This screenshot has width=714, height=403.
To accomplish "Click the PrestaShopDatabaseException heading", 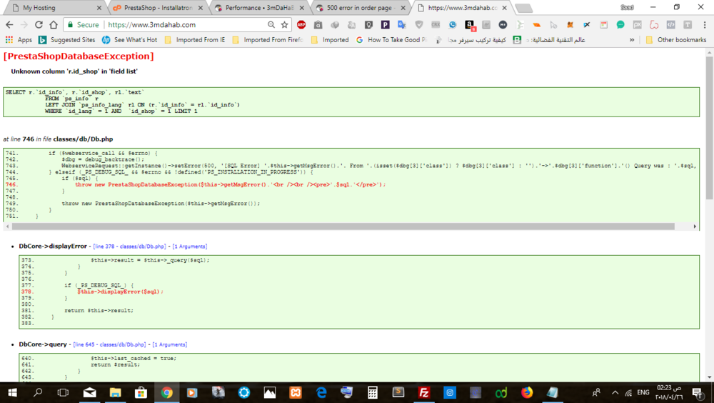I will coord(79,56).
